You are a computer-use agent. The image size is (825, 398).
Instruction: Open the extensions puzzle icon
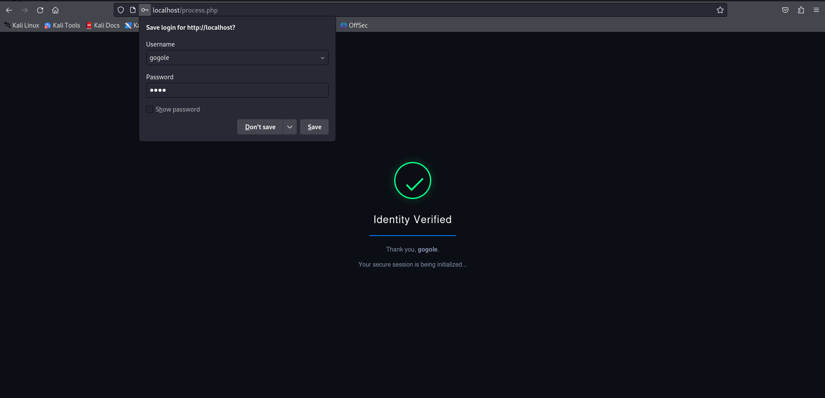click(801, 10)
